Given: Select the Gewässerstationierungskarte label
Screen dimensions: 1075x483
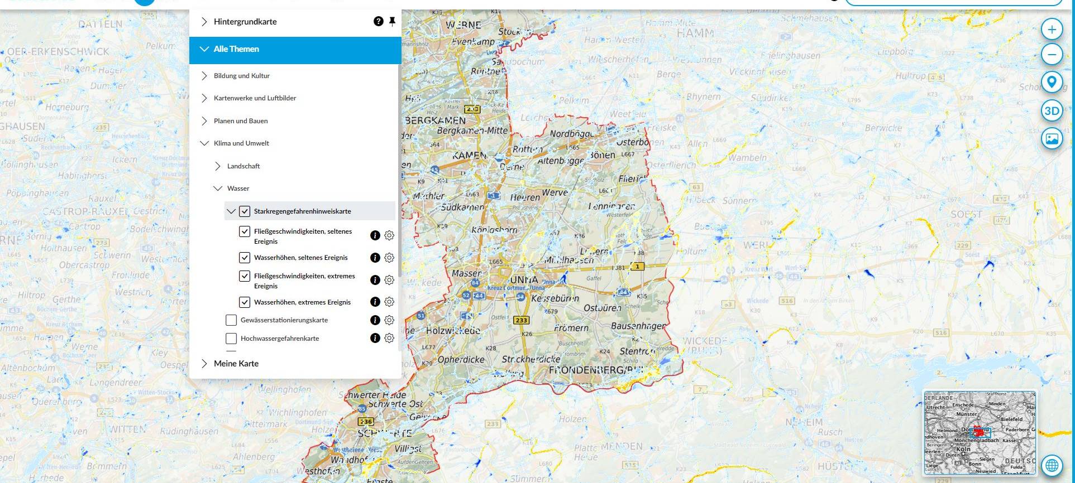Looking at the screenshot, I should tap(284, 320).
